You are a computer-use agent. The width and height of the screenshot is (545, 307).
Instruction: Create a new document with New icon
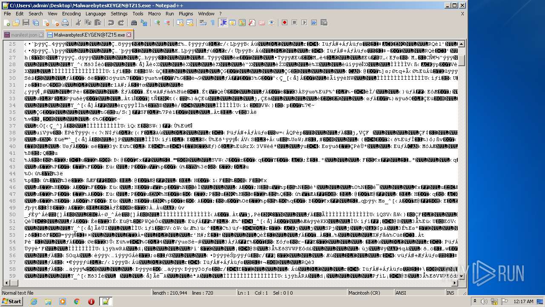click(x=7, y=23)
